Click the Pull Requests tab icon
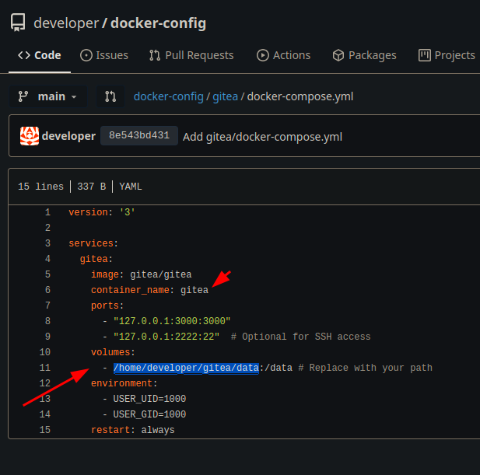Image resolution: width=480 pixels, height=475 pixels. [x=155, y=55]
